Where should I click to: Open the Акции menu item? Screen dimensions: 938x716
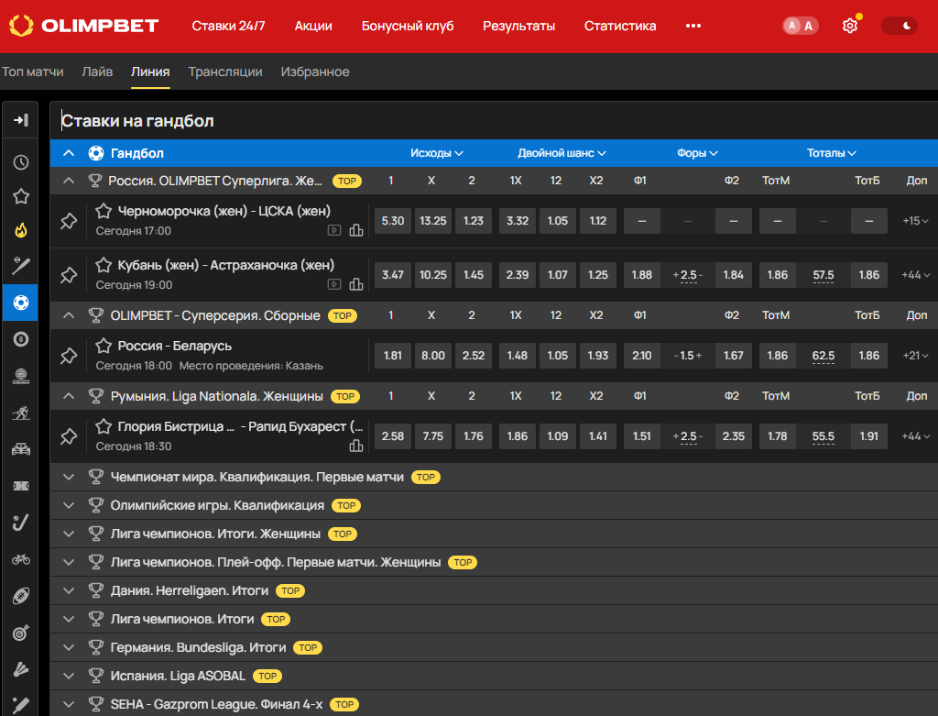[x=313, y=26]
